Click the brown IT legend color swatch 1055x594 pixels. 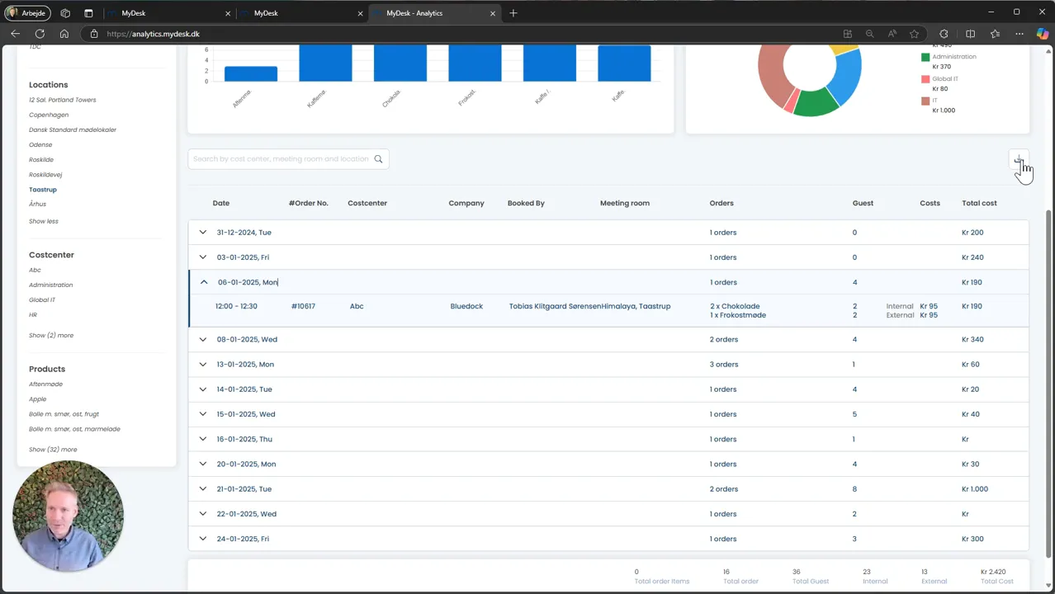[925, 101]
